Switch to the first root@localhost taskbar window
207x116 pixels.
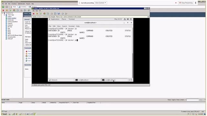[x=88, y=80]
